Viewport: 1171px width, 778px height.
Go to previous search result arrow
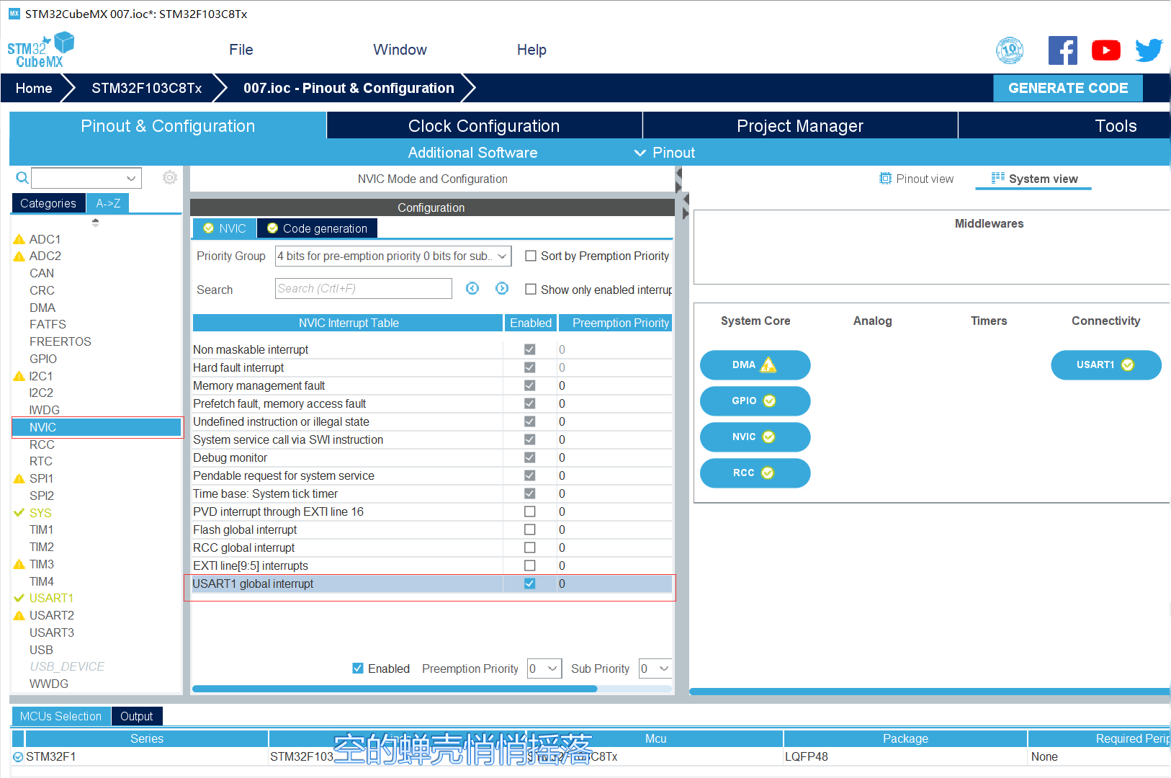coord(472,288)
